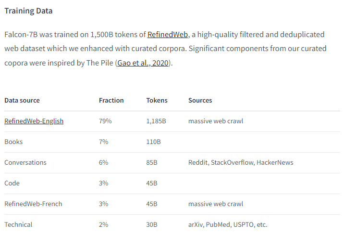
Task: Open the Gao et al., 2020 citation
Action: click(143, 63)
